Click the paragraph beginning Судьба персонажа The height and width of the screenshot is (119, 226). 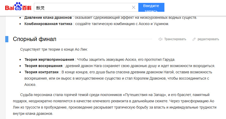(x=115, y=101)
